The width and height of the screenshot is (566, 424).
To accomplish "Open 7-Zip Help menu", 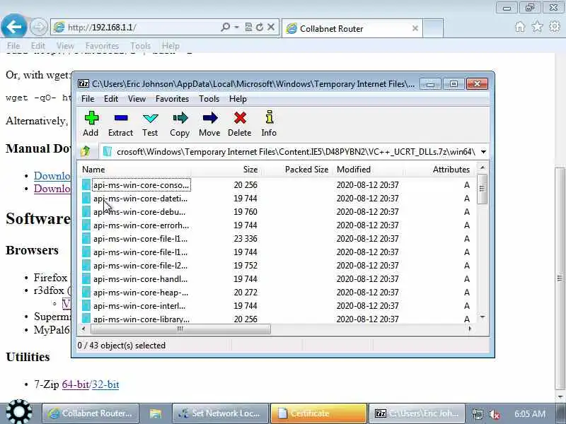I will pyautogui.click(x=238, y=99).
